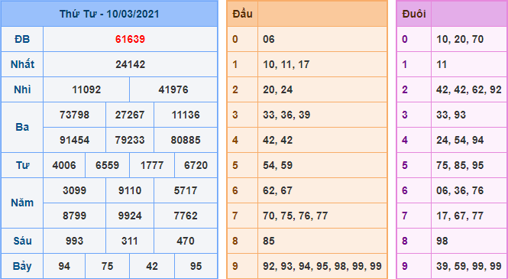Select Sáu prize number 470
The image size is (508, 279).
tap(186, 241)
